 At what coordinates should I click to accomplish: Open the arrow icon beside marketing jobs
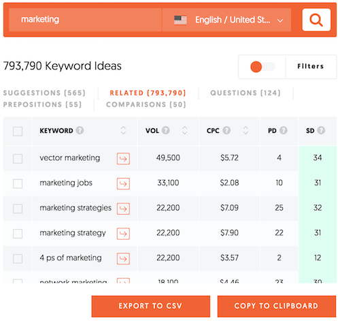click(x=123, y=183)
